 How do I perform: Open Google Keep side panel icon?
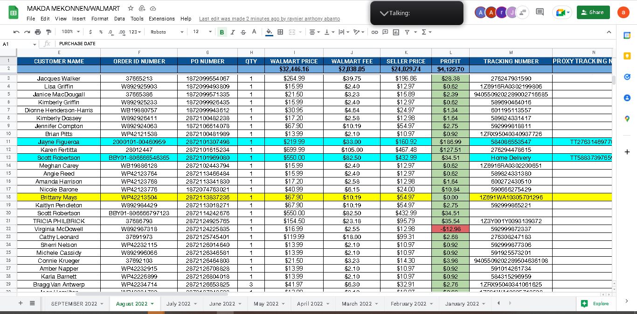coord(627,56)
